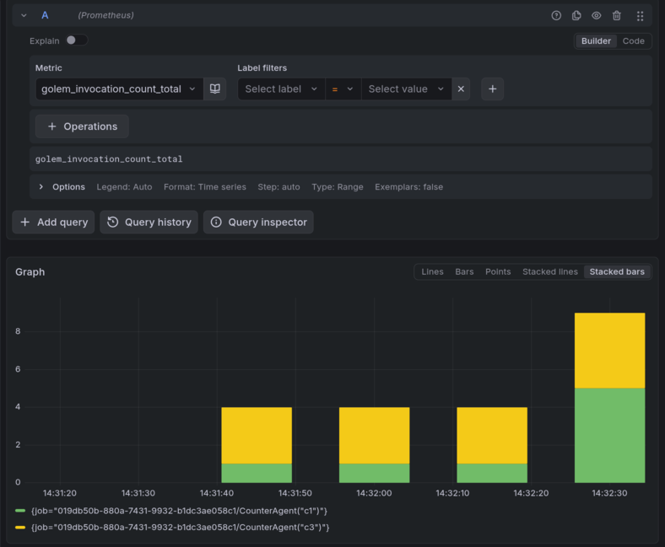The image size is (665, 547).
Task: Collapse query A using the chevron
Action: [x=24, y=15]
